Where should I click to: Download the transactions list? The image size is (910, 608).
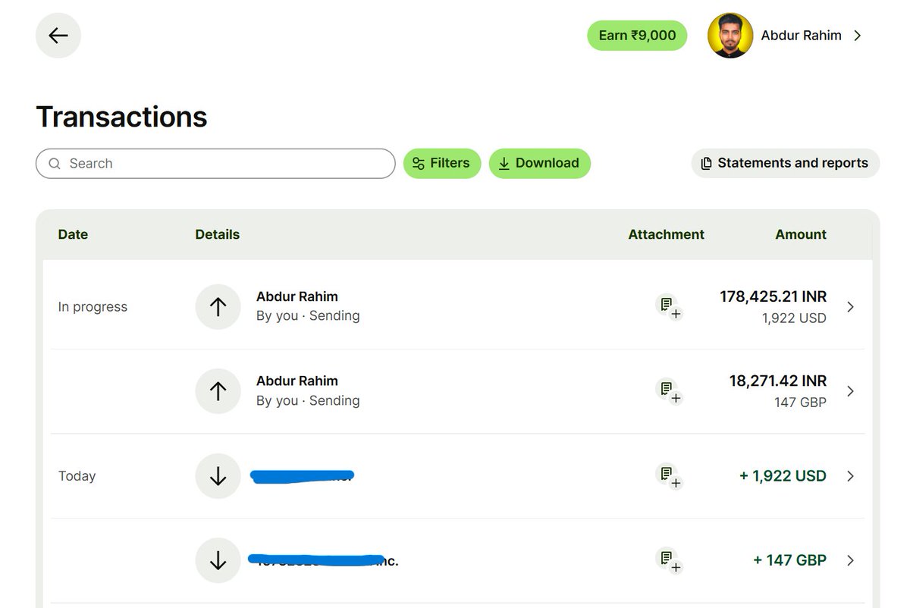[x=539, y=163]
